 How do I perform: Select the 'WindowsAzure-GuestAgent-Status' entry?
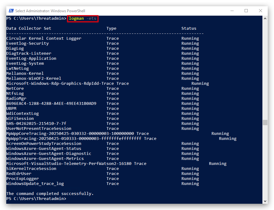pyautogui.click(x=44, y=149)
